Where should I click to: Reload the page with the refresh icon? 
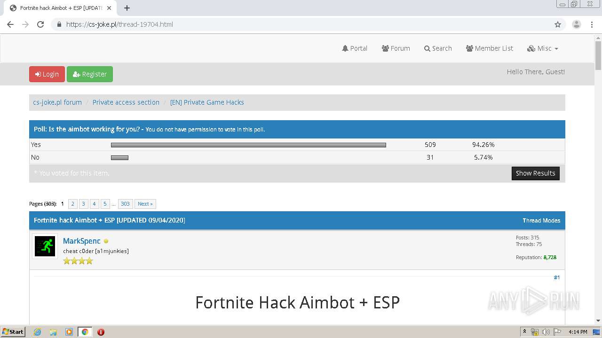(x=40, y=24)
